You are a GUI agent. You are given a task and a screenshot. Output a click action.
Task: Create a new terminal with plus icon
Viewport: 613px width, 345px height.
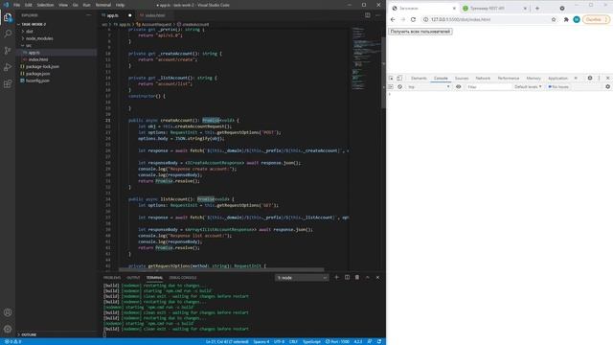tap(336, 277)
